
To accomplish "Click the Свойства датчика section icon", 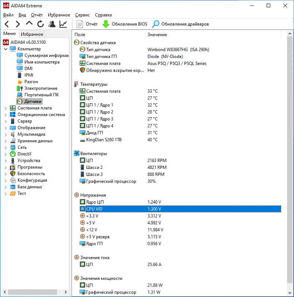I will (77, 42).
